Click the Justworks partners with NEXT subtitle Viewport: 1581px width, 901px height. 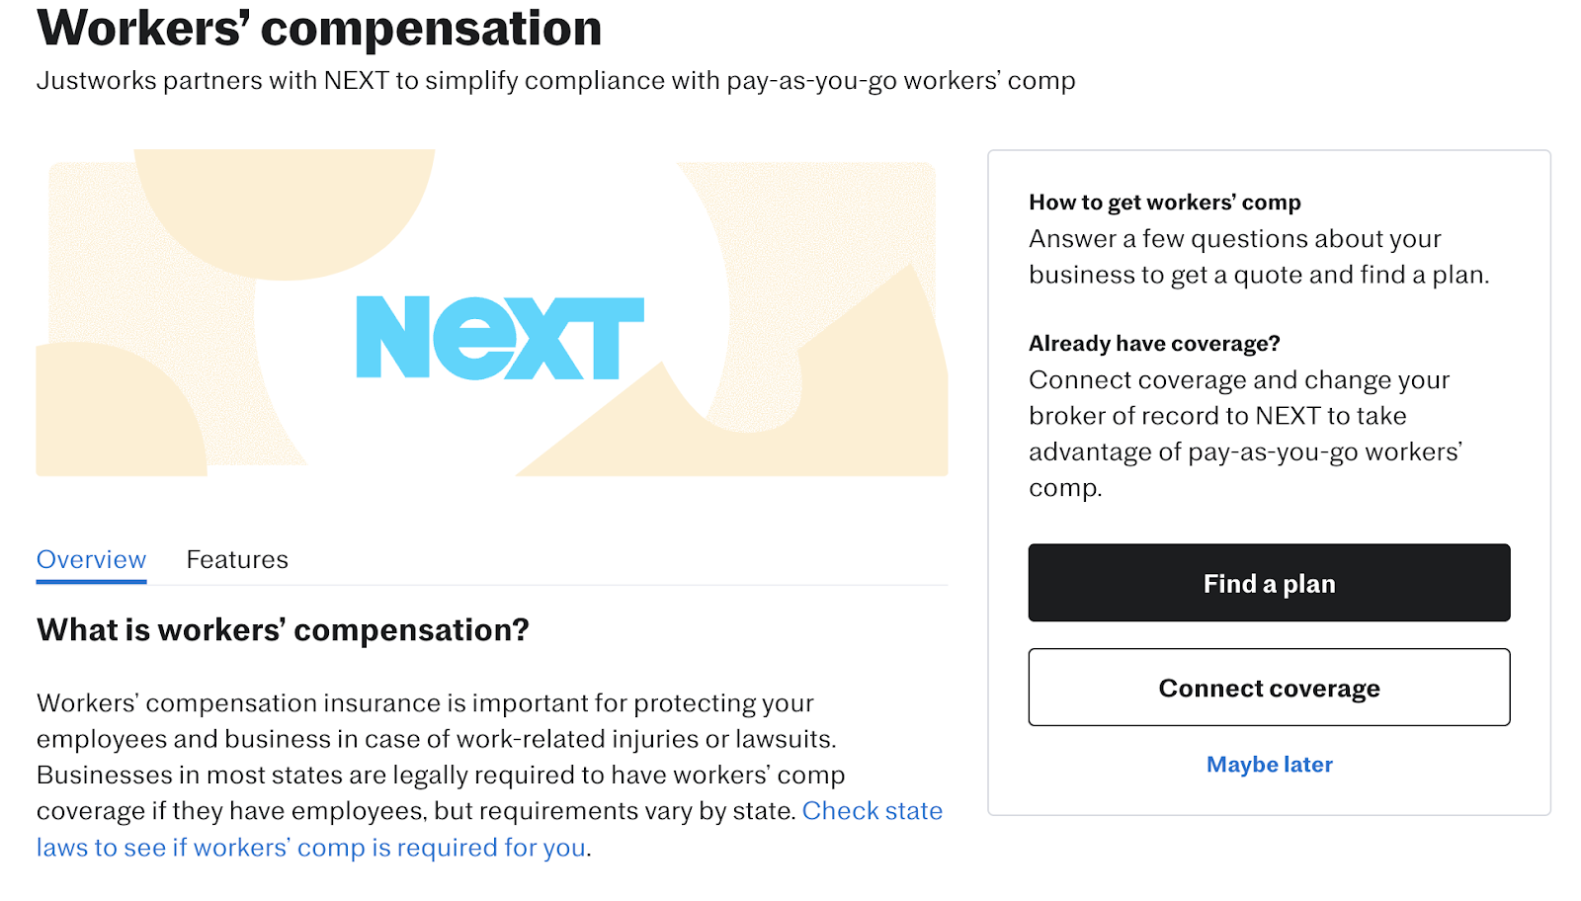(x=555, y=81)
